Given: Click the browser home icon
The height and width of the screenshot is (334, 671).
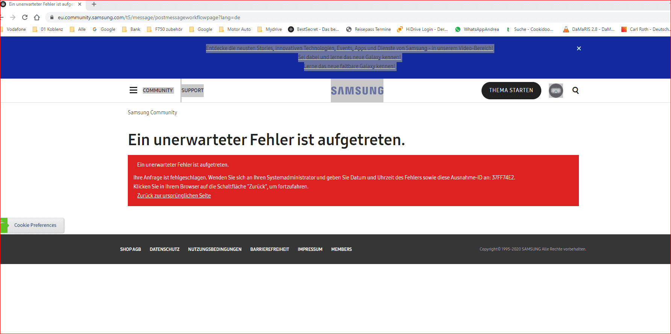Looking at the screenshot, I should 37,17.
